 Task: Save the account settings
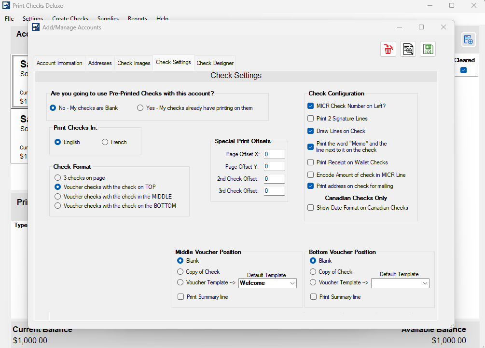428,49
